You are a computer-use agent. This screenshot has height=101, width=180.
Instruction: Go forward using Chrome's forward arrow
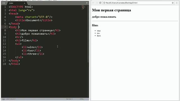pyautogui.click(x=97, y=3)
